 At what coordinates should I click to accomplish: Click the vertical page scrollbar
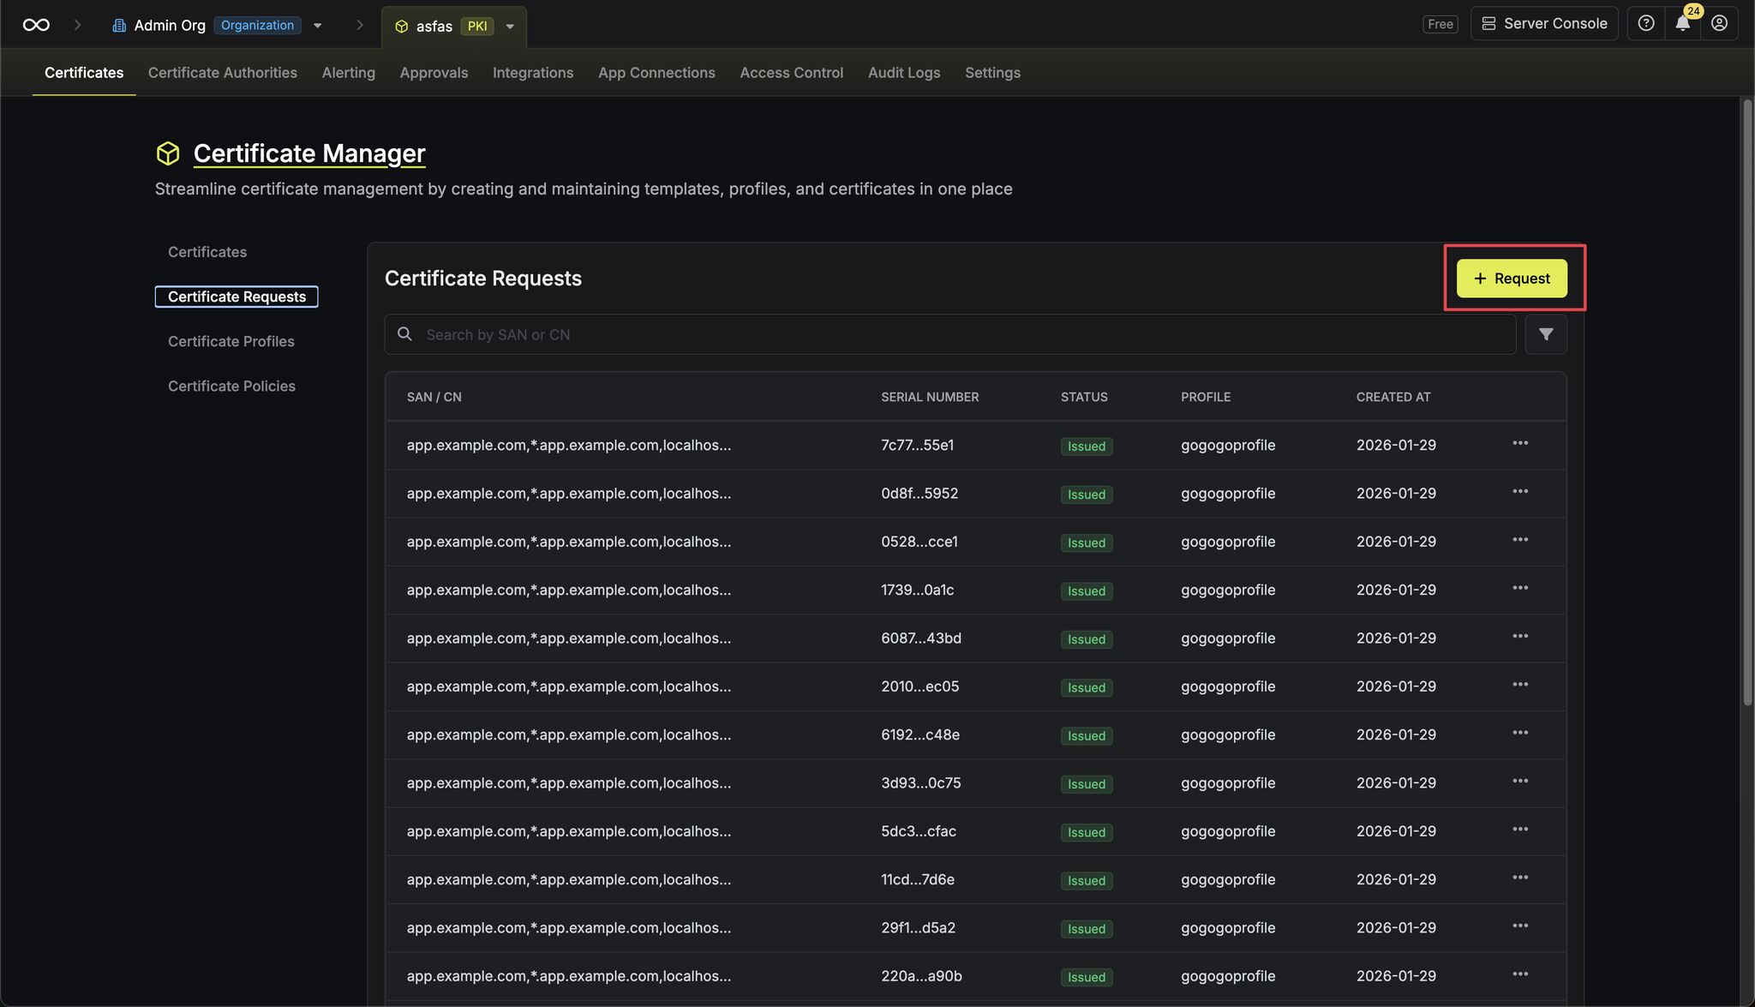[1746, 403]
